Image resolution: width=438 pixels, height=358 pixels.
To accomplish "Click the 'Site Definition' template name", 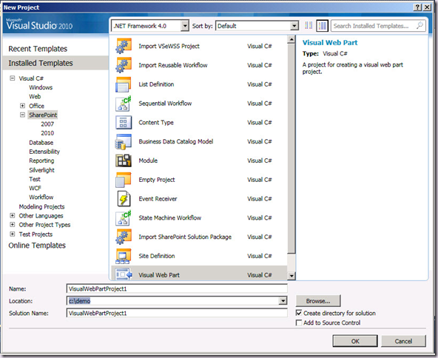I will click(x=157, y=256).
